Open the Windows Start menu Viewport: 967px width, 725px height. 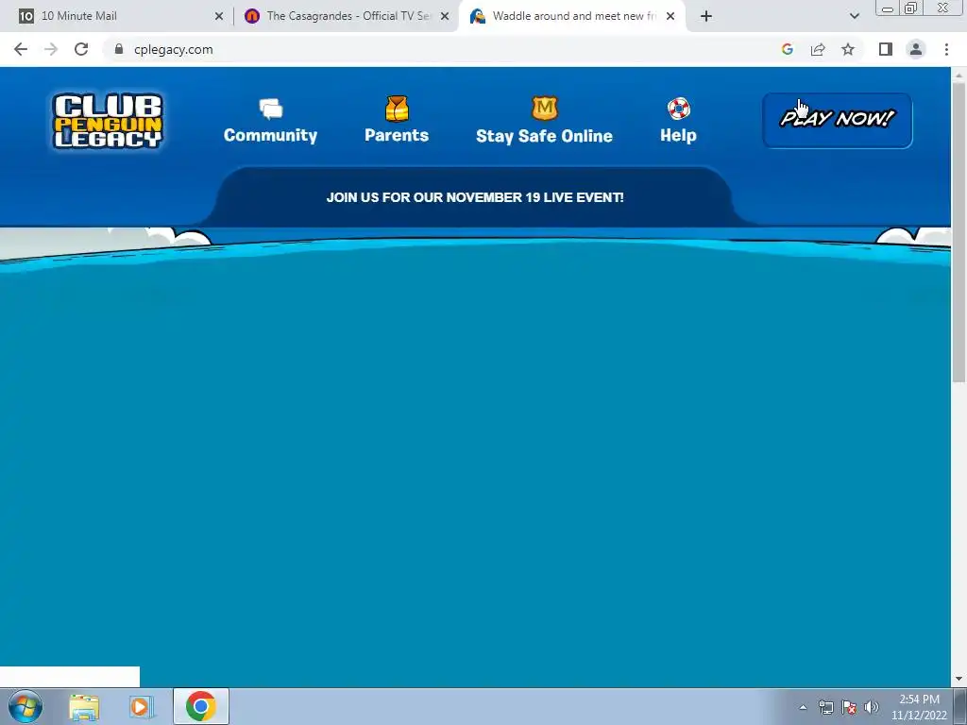click(25, 706)
